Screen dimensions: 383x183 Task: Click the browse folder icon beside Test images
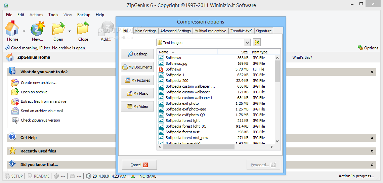pos(257,42)
